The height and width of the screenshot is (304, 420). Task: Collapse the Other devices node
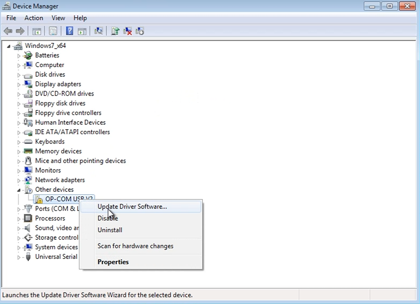click(19, 190)
